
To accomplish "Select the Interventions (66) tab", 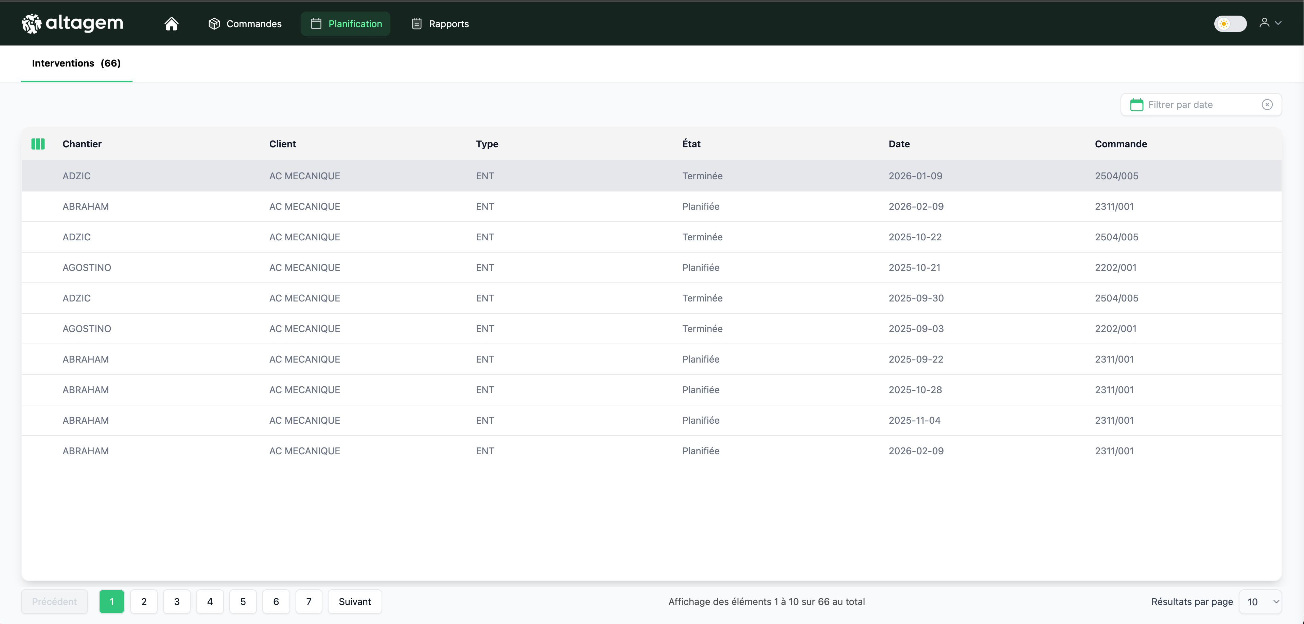I will (x=76, y=63).
